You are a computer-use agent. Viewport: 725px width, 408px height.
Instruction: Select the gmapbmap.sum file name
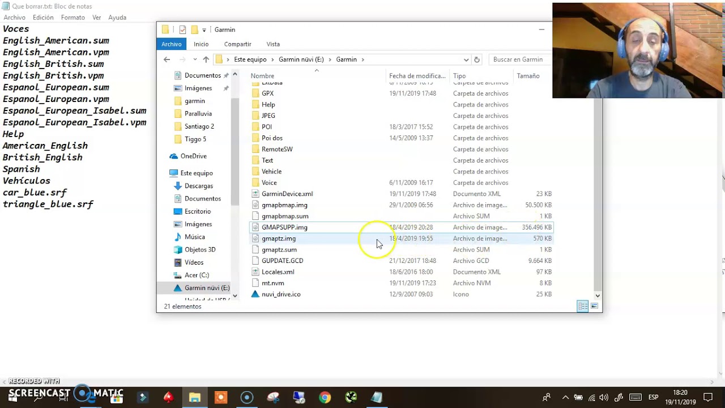285,216
